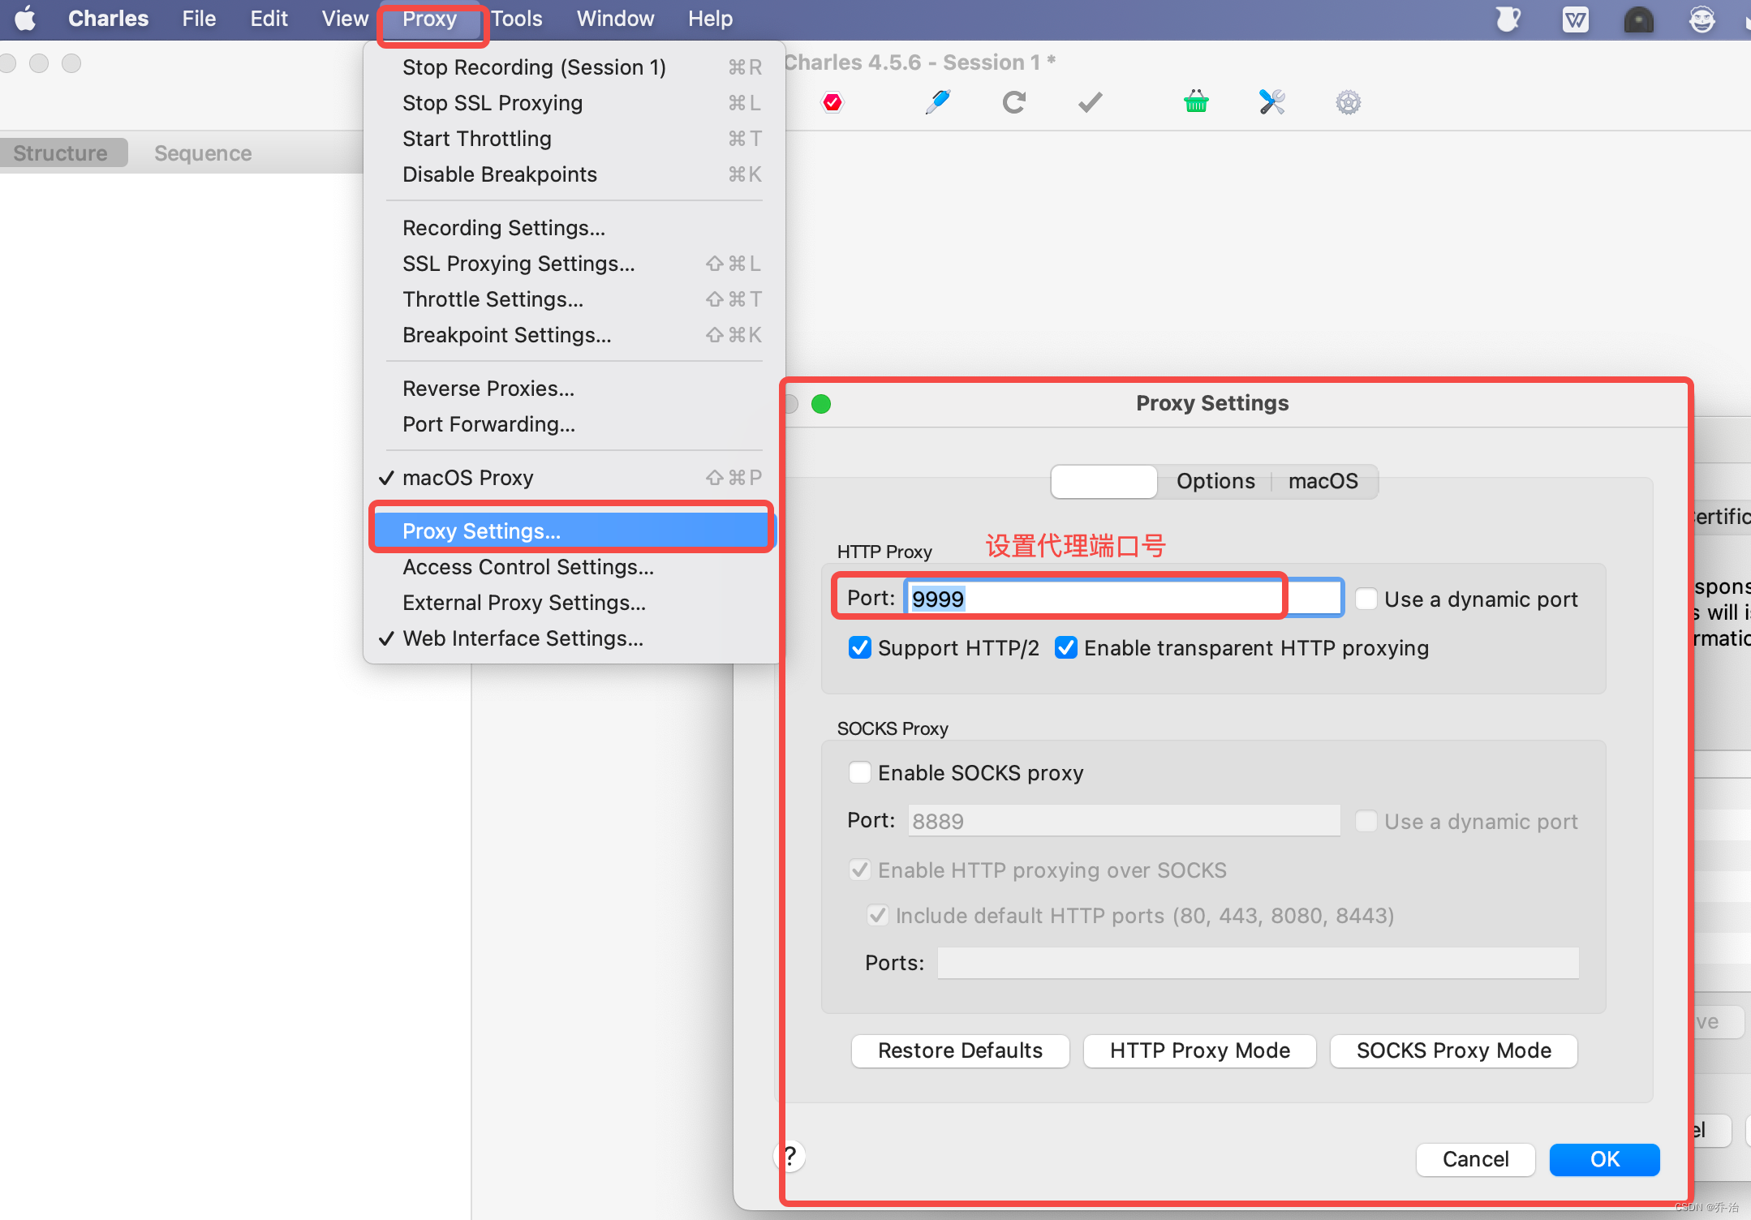
Task: Click the Validate checkmark toolbar icon
Action: click(x=1090, y=102)
